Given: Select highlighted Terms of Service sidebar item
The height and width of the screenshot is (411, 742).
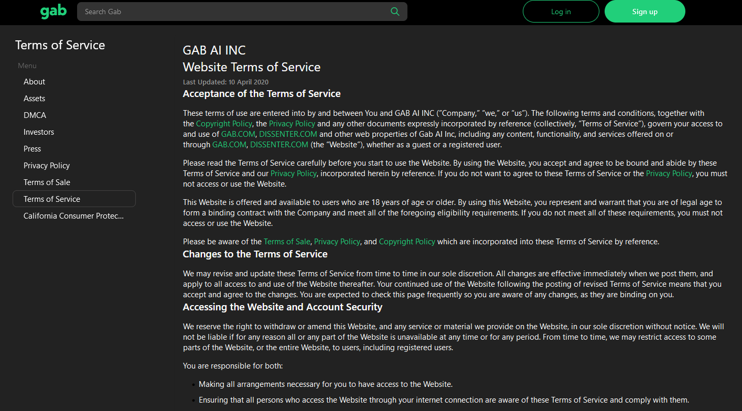Looking at the screenshot, I should [x=74, y=199].
